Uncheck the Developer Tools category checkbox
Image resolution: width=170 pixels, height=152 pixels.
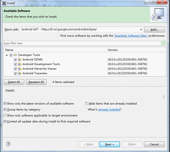11,55
